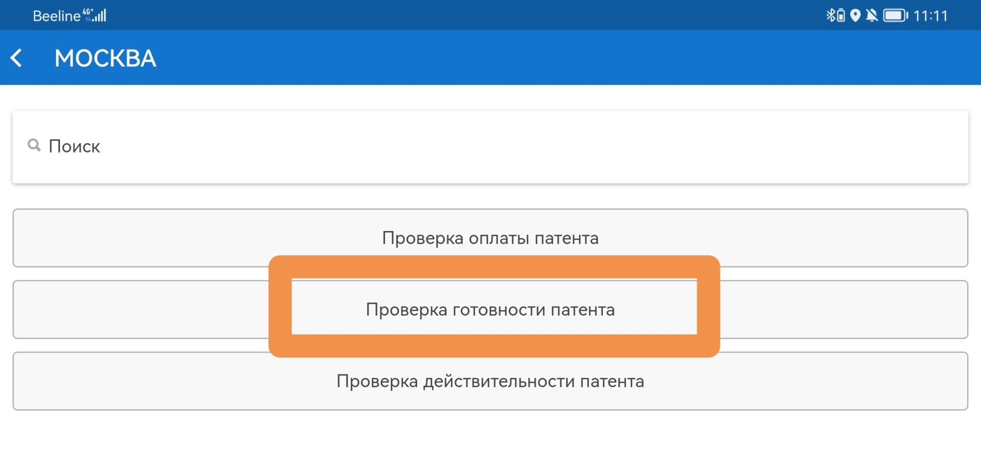This screenshot has width=981, height=452.
Task: Tap the Bluetooth status icon
Action: click(x=831, y=15)
